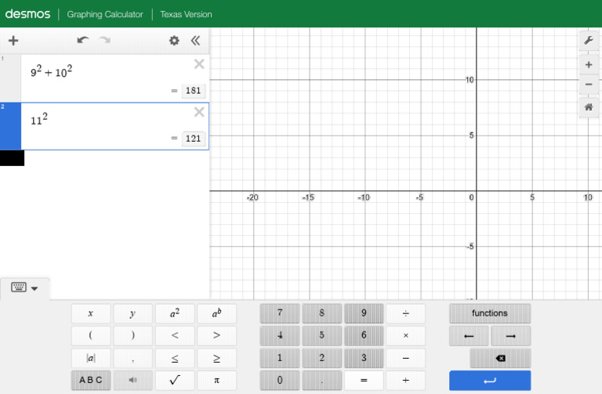Tap number 0 on keypad
The height and width of the screenshot is (394, 602).
tap(280, 380)
